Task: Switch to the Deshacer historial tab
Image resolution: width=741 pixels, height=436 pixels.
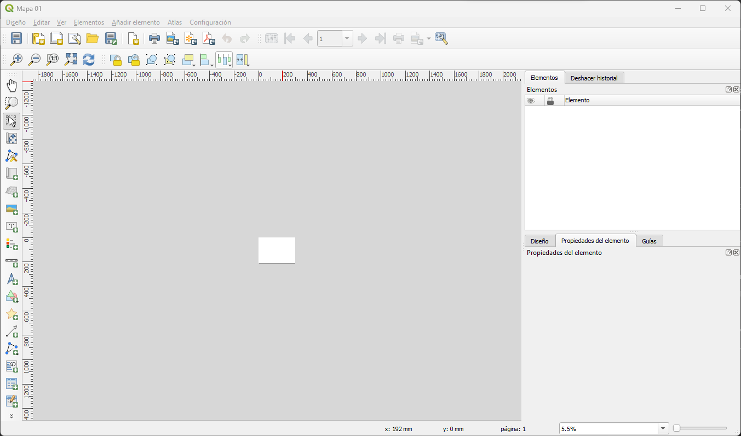Action: tap(594, 78)
